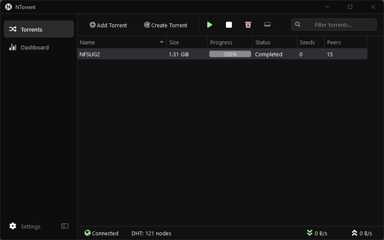384x240 pixels.
Task: Click the NTorrent logo in title bar
Action: (9, 7)
